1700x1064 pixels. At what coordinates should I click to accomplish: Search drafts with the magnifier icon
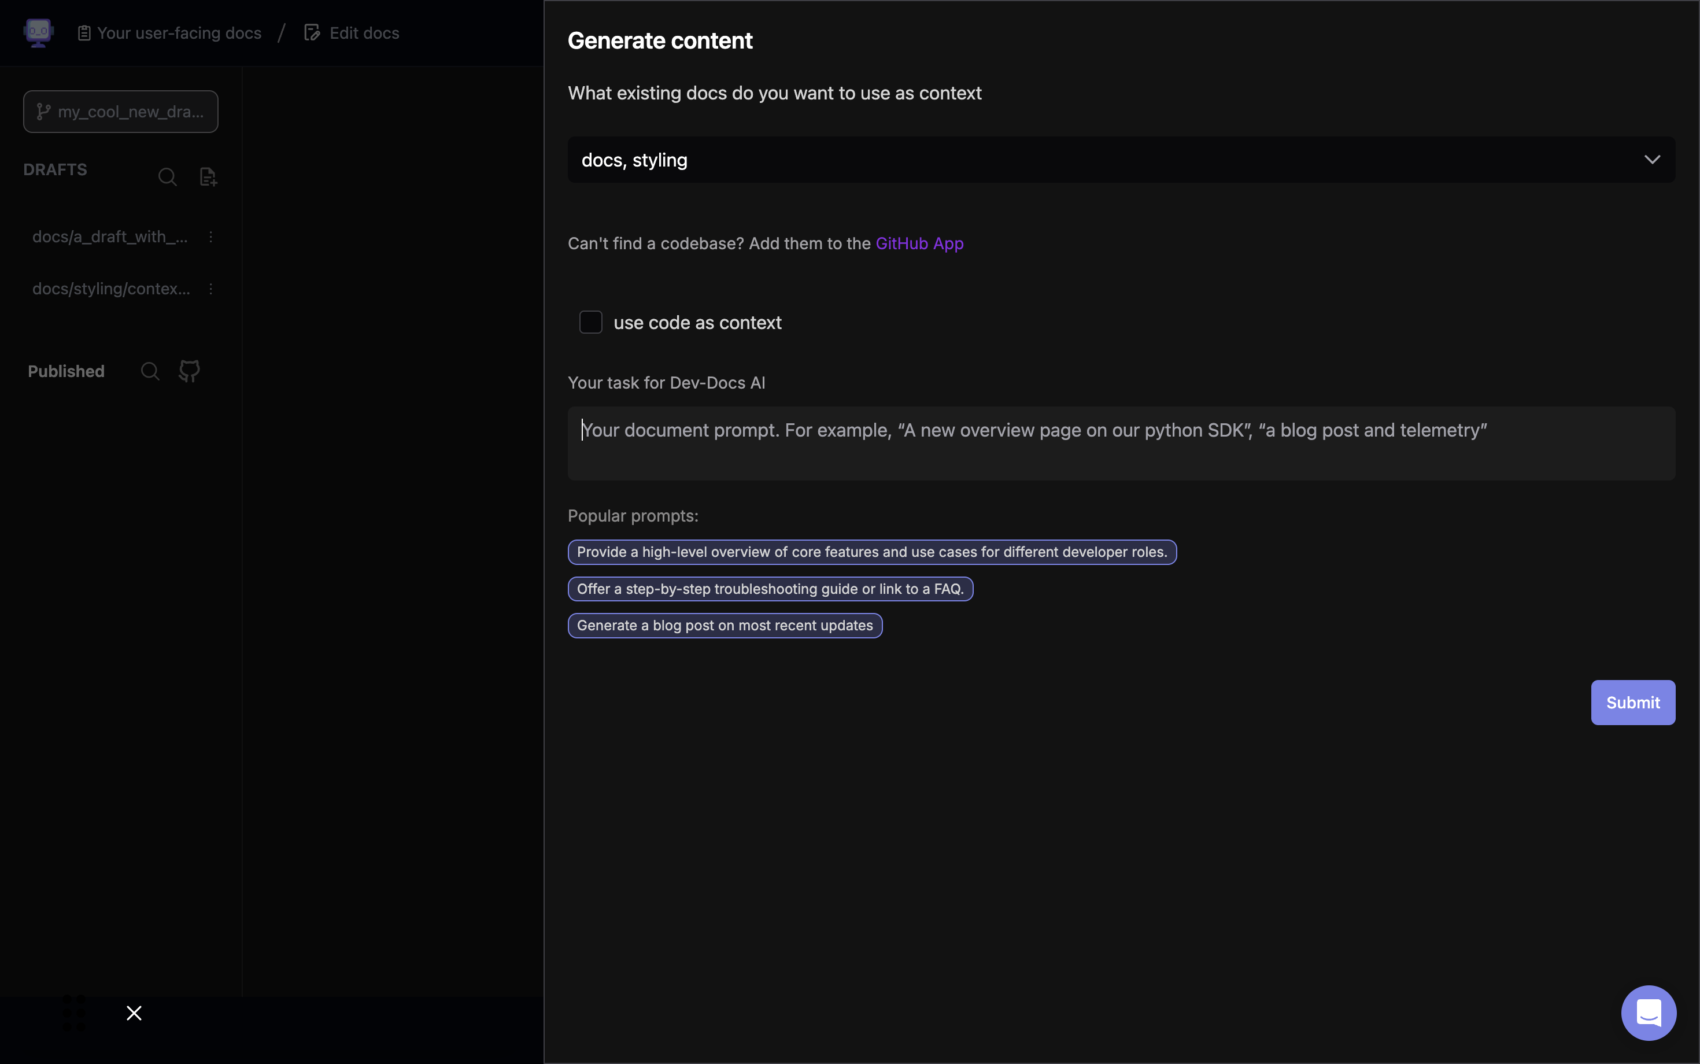167,176
